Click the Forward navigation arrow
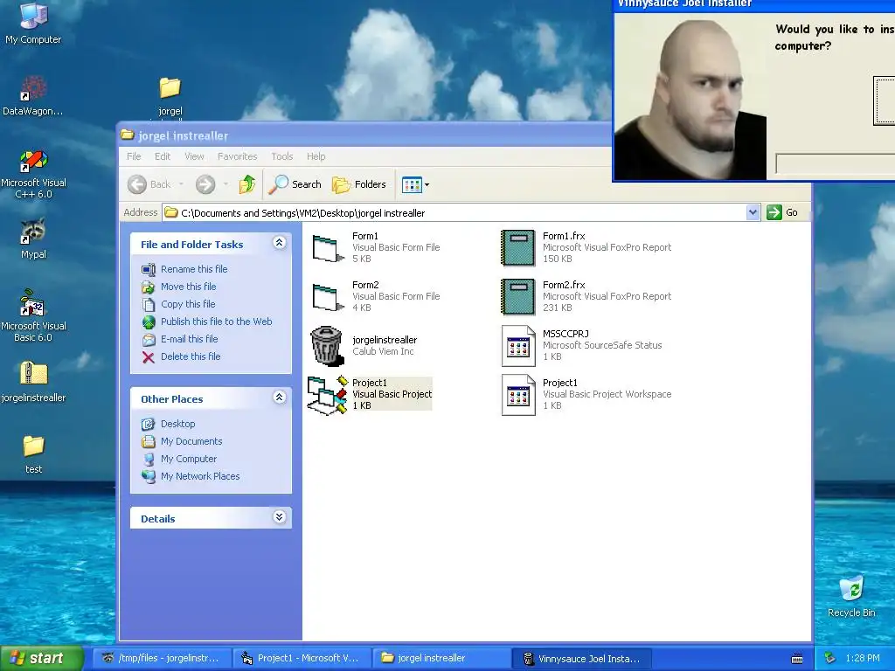 point(205,184)
